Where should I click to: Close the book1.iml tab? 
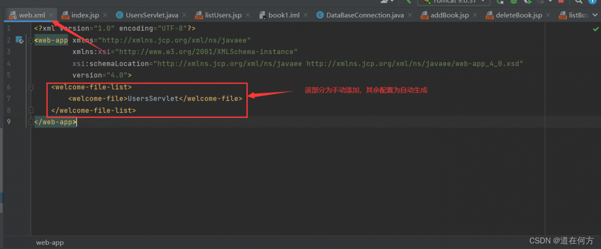coord(305,16)
